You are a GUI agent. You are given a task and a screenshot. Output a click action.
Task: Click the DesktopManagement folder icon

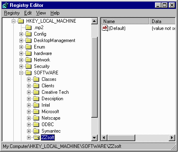coord(29,40)
